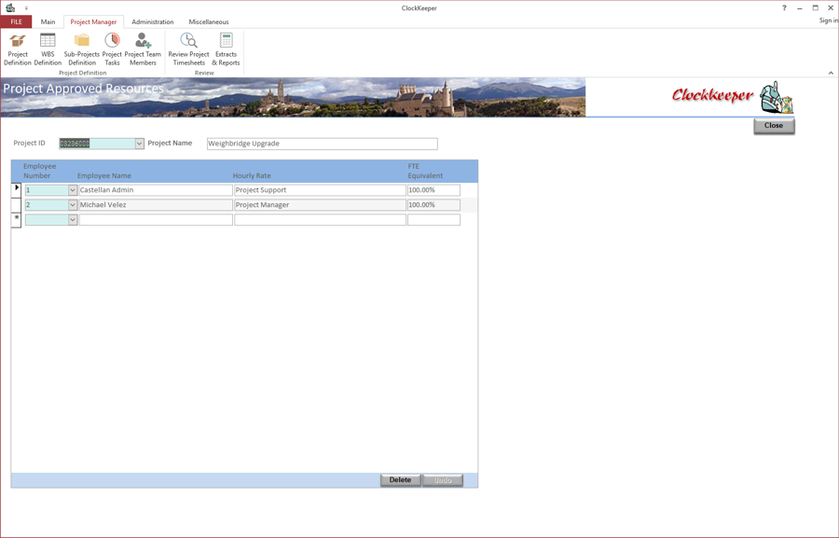Image resolution: width=839 pixels, height=538 pixels.
Task: Click the Project ID label
Action: 30,143
